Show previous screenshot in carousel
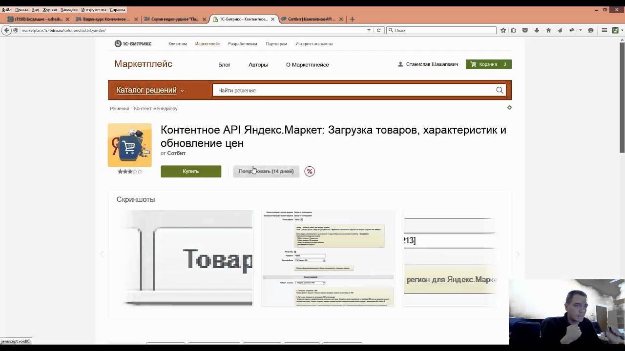 (x=102, y=254)
